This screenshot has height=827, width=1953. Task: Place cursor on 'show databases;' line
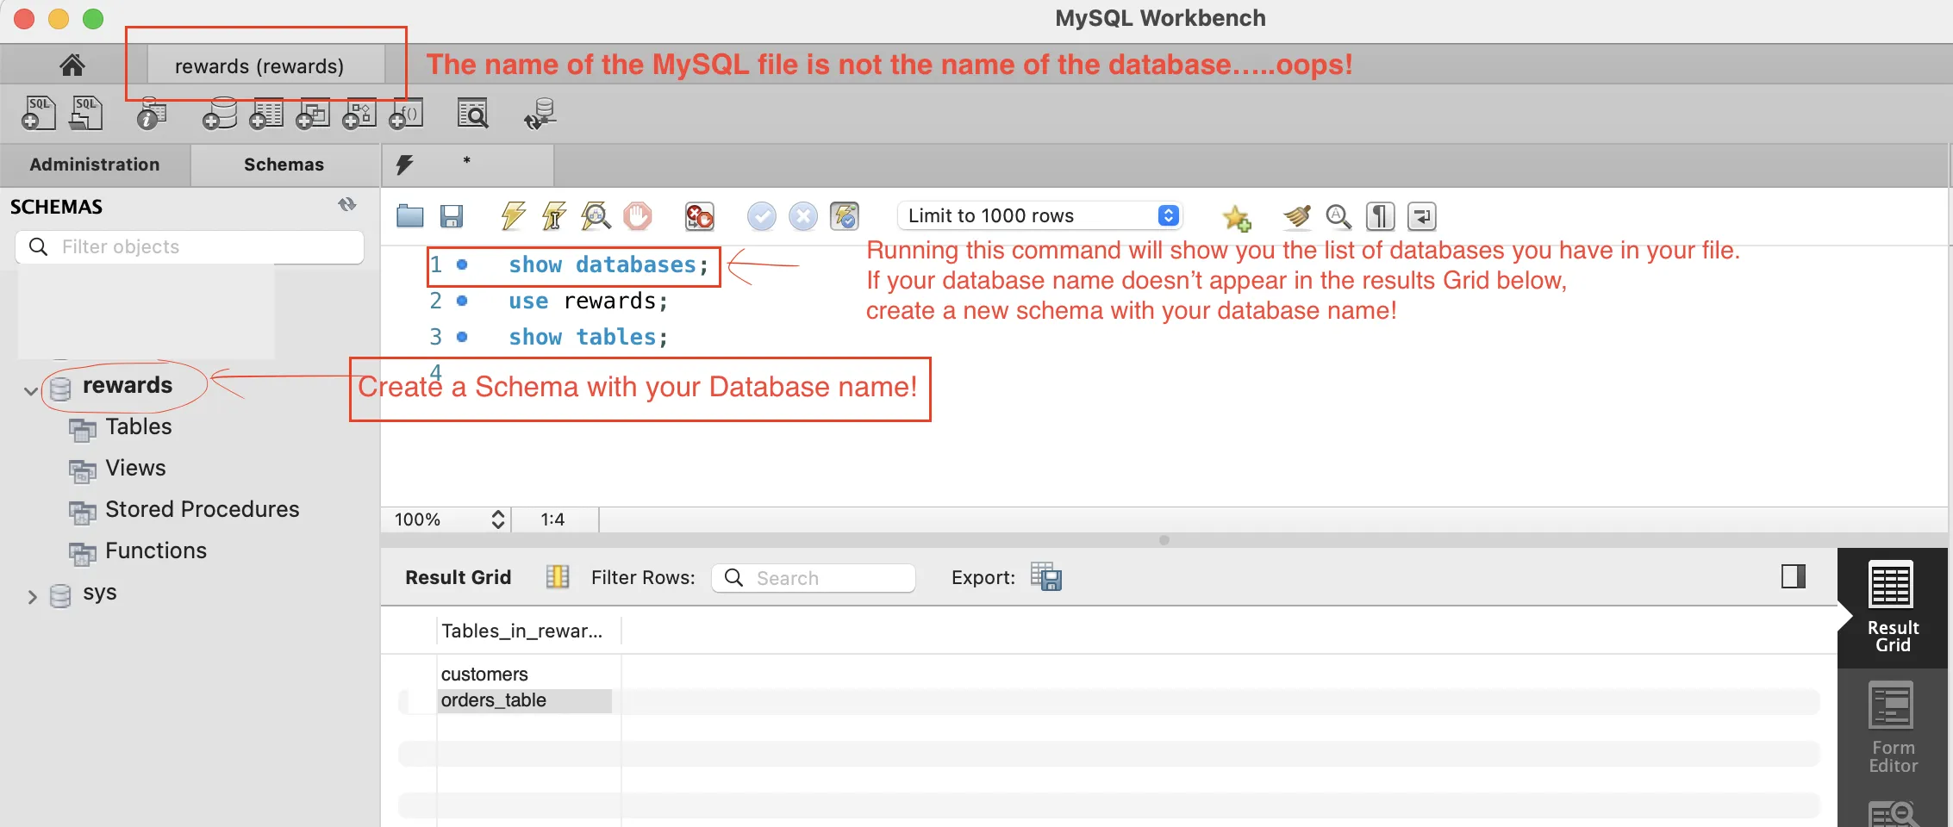(608, 264)
